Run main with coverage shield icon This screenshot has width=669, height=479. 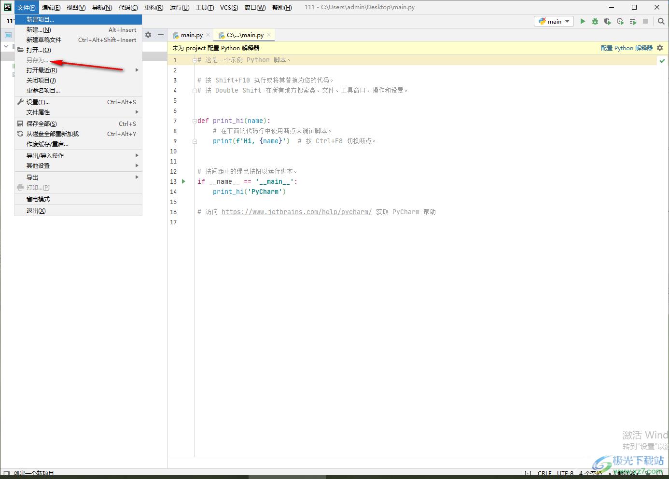coord(608,21)
